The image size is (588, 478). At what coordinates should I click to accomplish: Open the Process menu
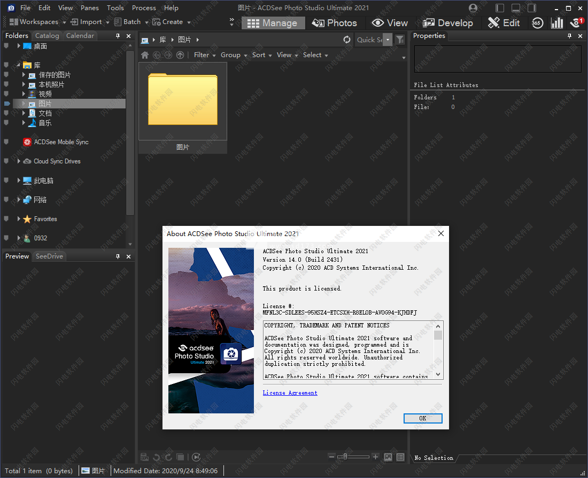(x=144, y=8)
